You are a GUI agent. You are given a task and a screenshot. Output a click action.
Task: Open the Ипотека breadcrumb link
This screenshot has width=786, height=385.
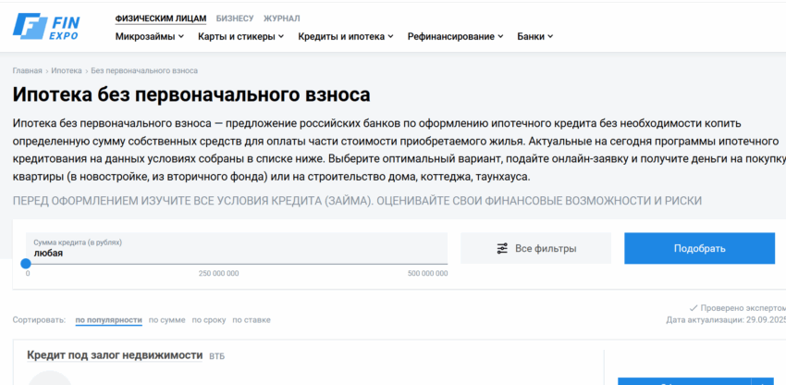pos(67,70)
